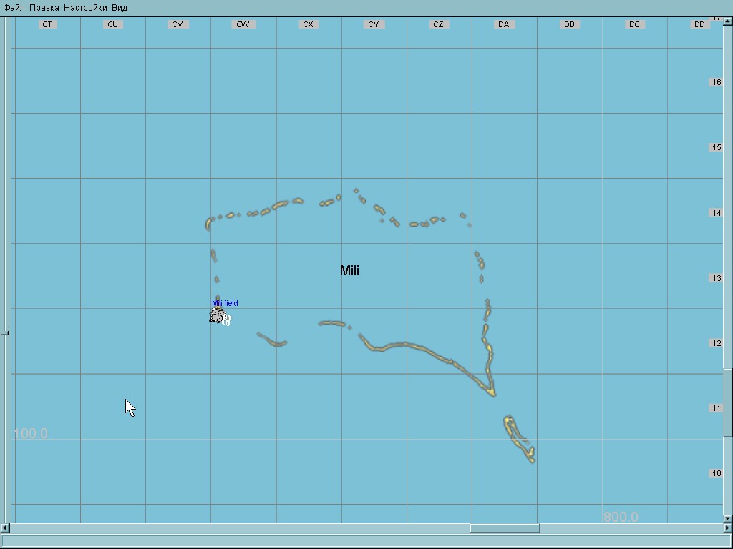Image resolution: width=733 pixels, height=549 pixels.
Task: Click the DC column header
Action: (634, 24)
